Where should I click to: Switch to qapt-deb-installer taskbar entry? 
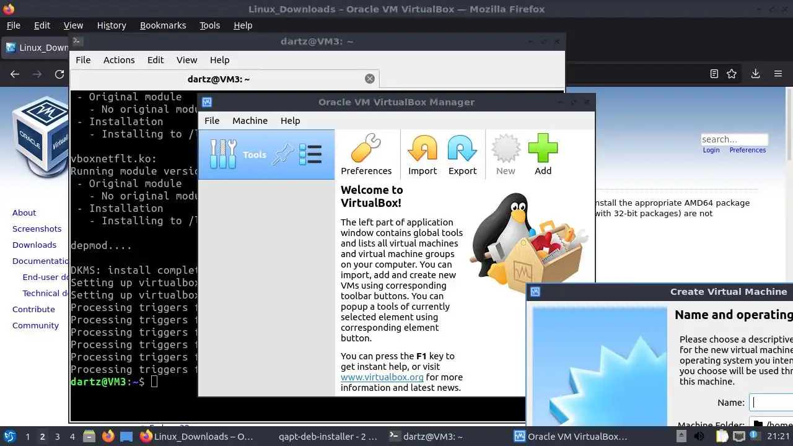(328, 436)
